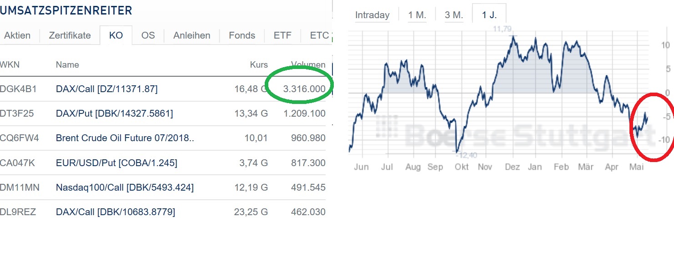
Task: Select the 1 J. chart period
Action: [489, 15]
